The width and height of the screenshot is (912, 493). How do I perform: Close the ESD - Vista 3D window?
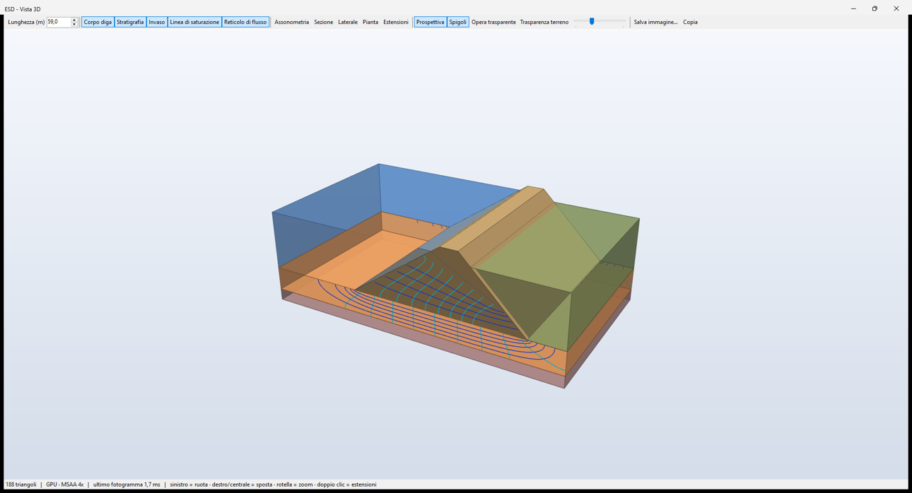tap(896, 8)
